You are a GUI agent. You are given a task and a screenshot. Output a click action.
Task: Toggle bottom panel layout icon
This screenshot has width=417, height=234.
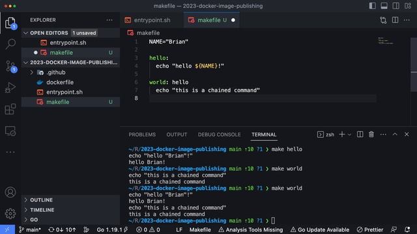(384, 6)
